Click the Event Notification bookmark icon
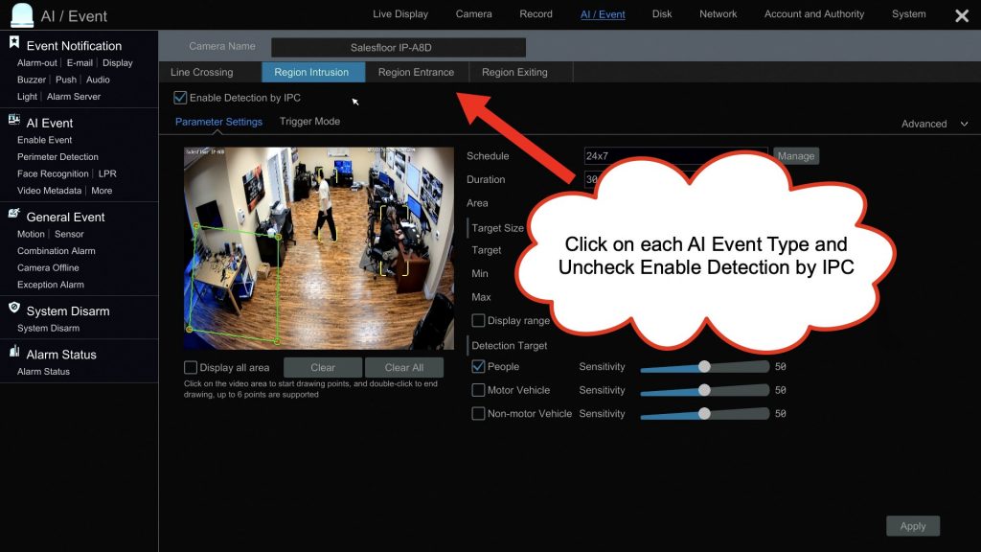The height and width of the screenshot is (552, 981). click(14, 43)
